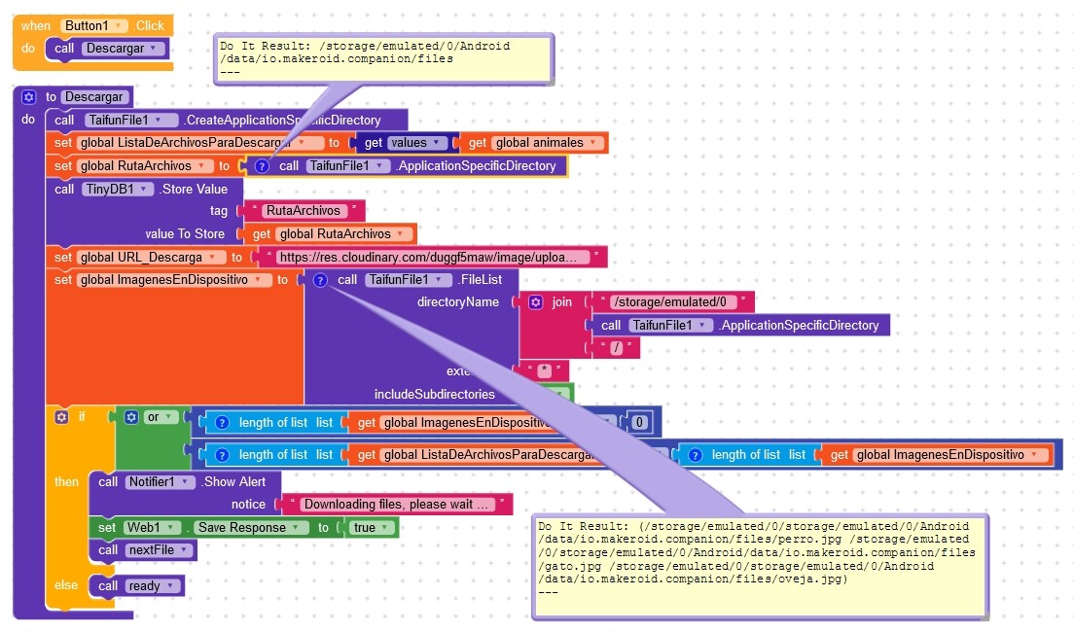Open the TinyDB1 component dropdown

pos(119,190)
